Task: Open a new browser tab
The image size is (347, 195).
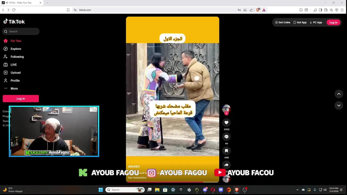Action: 47,3
